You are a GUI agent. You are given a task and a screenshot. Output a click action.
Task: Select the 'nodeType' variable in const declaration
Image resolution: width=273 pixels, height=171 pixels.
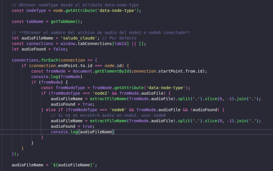click(36, 11)
